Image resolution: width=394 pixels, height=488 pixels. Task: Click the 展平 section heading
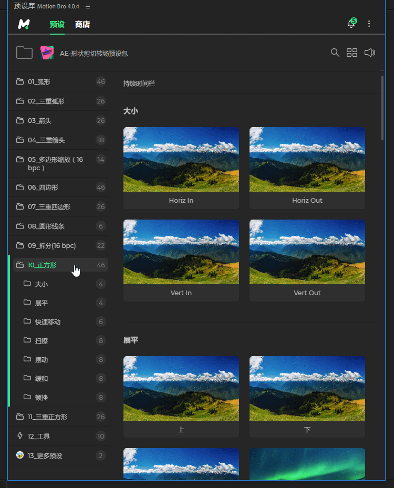point(131,340)
